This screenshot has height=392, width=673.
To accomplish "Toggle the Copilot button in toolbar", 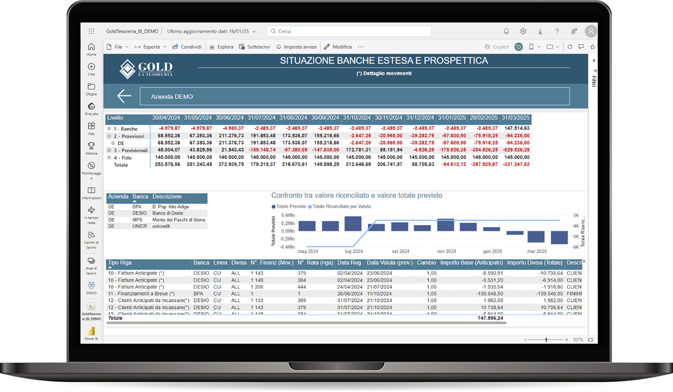I will click(496, 47).
